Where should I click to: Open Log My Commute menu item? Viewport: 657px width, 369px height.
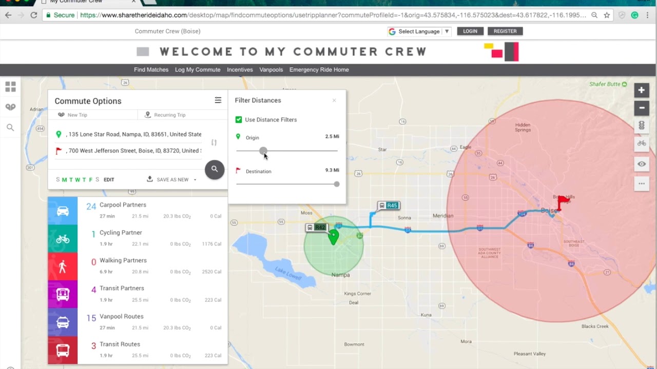[198, 70]
